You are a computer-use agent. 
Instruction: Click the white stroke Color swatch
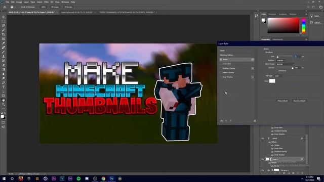[272, 81]
